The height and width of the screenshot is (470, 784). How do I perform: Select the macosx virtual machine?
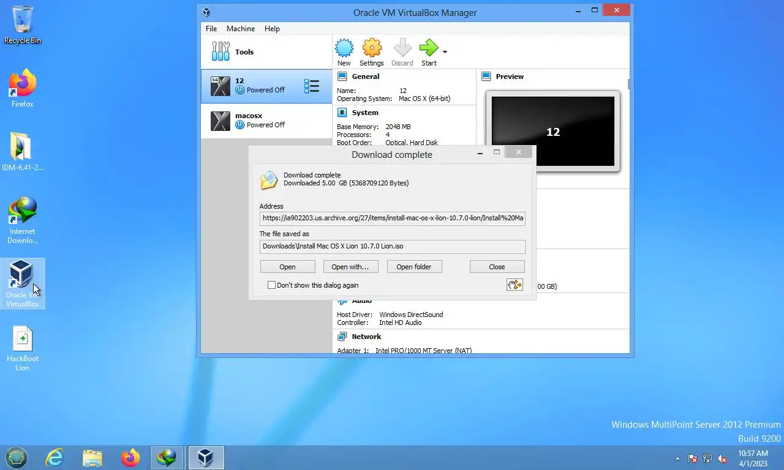point(266,121)
